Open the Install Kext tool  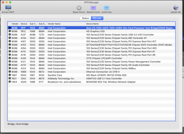click(106, 8)
